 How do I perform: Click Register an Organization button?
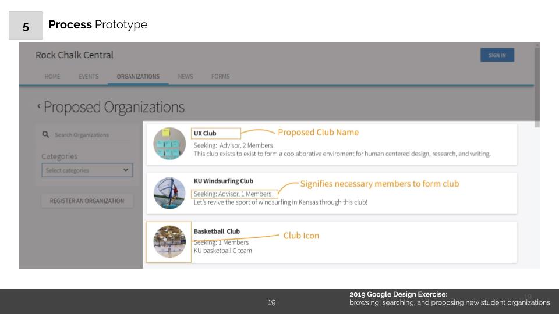pyautogui.click(x=87, y=201)
